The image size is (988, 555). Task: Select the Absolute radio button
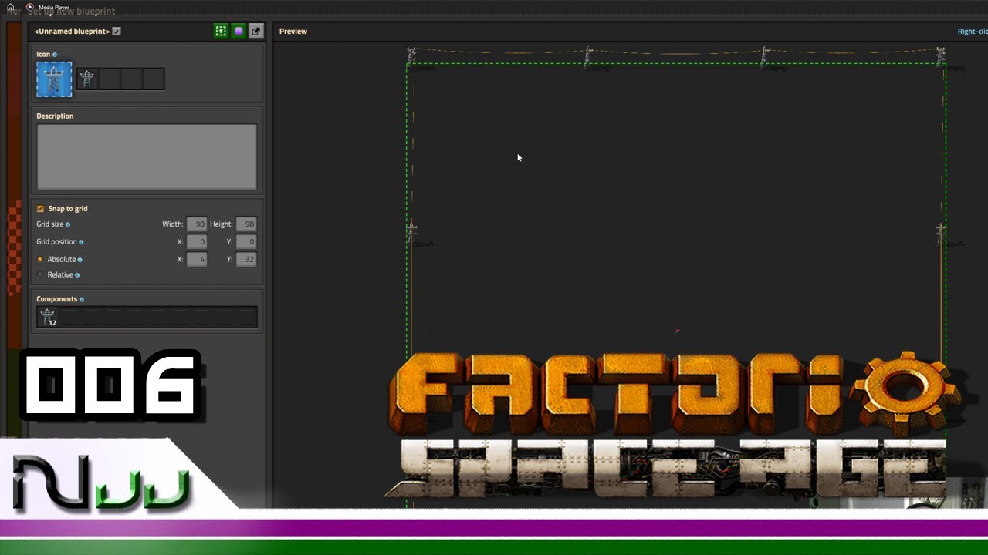(x=40, y=259)
